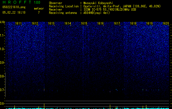Click the 1620 time marker
172x109 pixels.
coord(166,23)
